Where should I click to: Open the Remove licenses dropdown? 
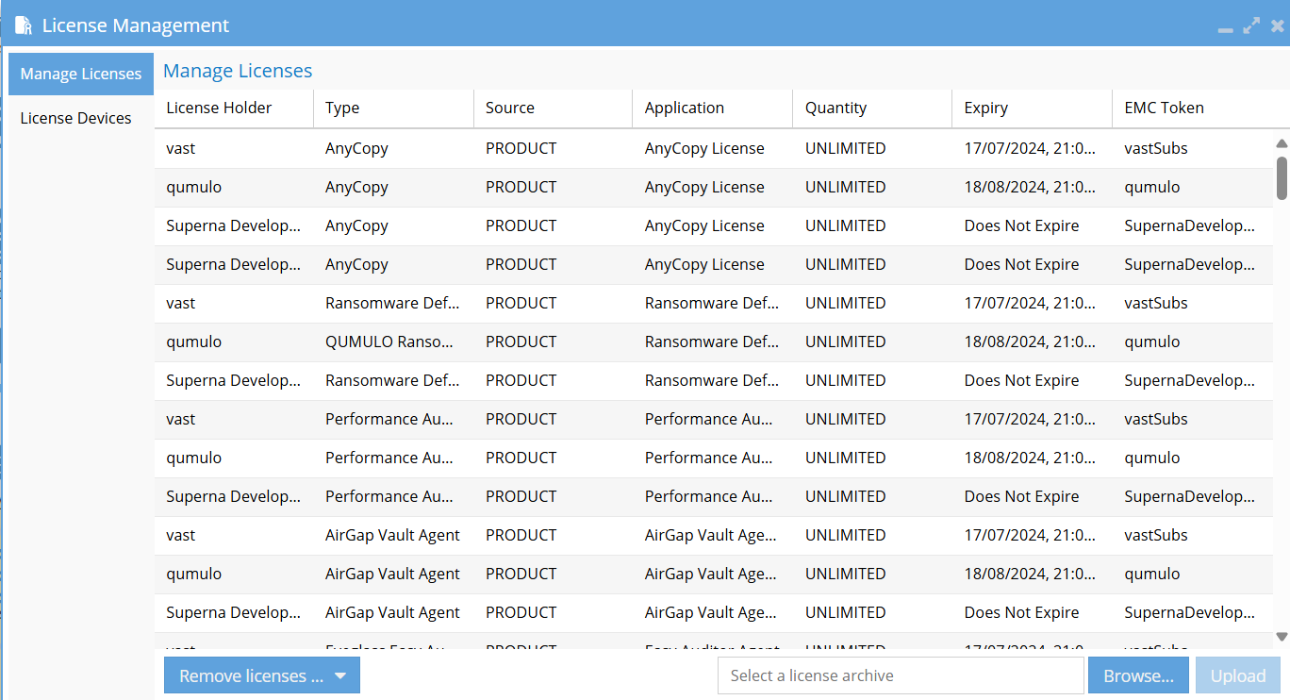coord(262,675)
